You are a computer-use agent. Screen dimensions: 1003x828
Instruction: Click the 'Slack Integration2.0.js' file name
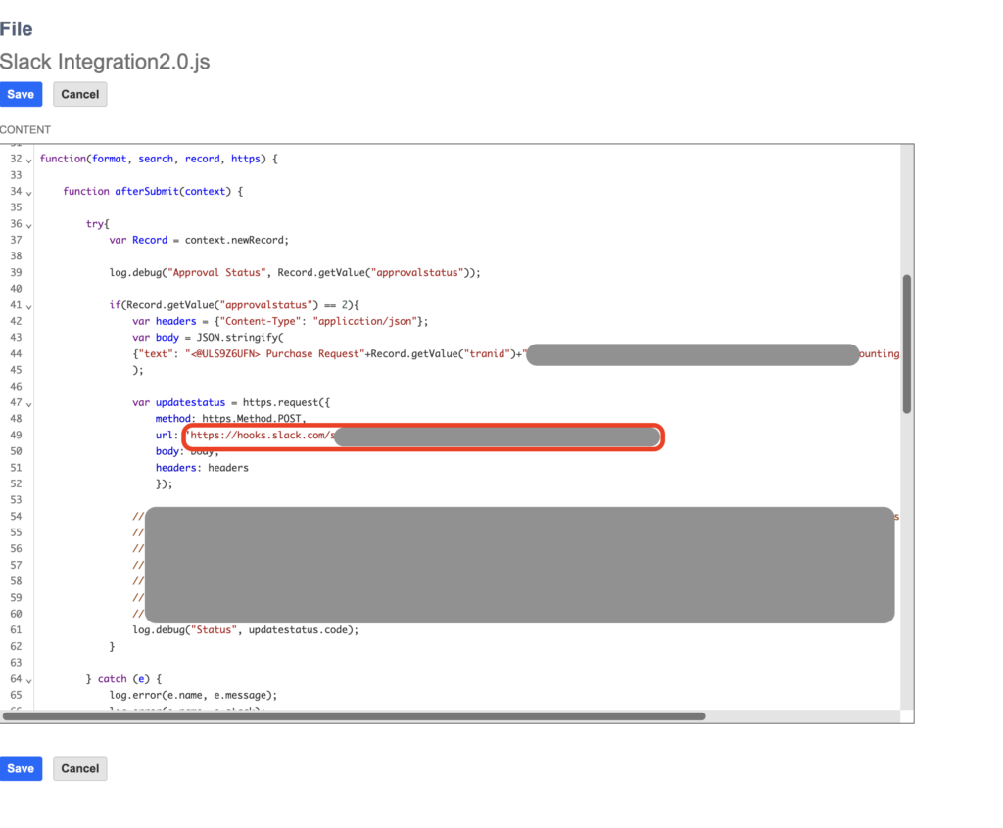coord(105,62)
